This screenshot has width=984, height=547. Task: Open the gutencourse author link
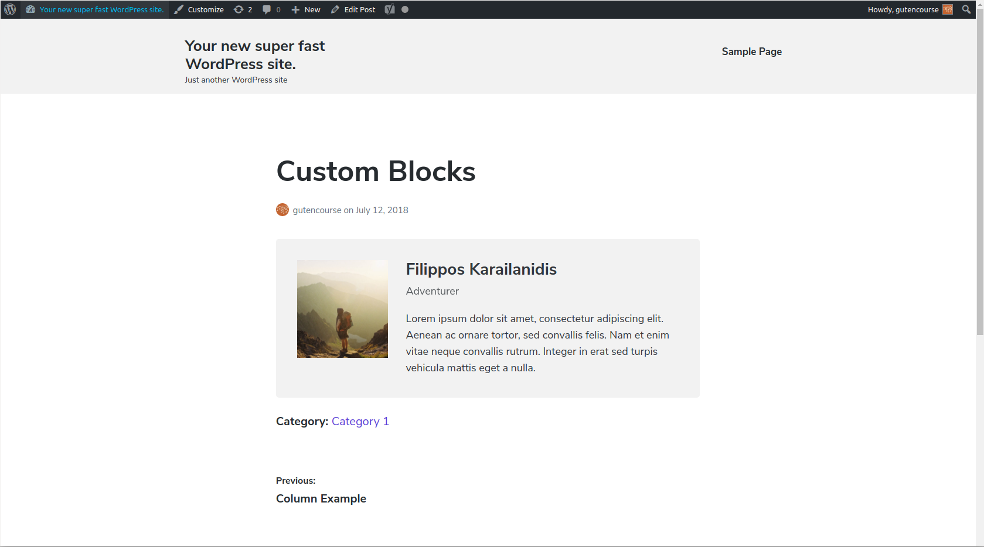pos(317,210)
